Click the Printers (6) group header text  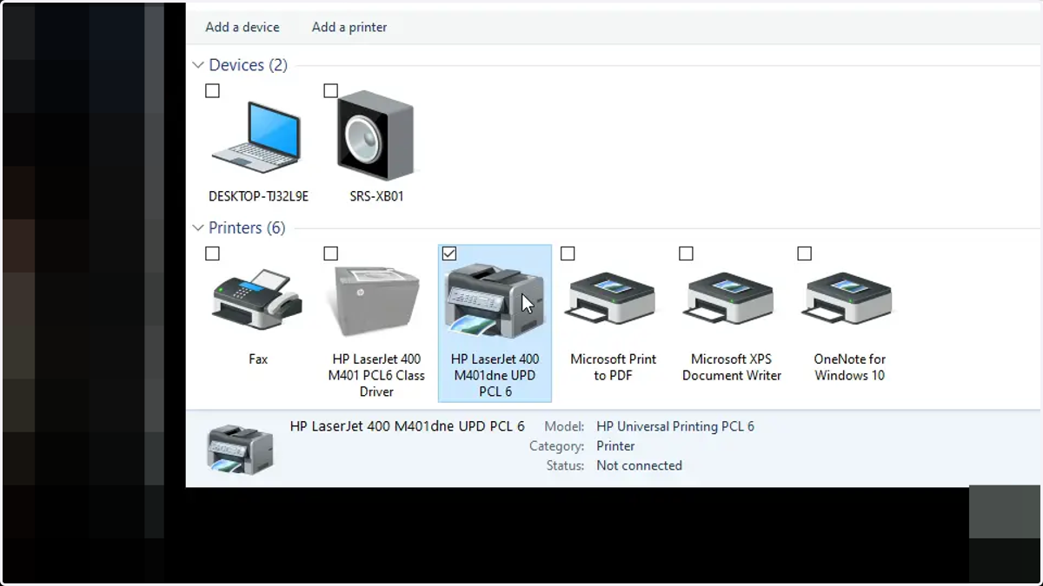pyautogui.click(x=247, y=227)
